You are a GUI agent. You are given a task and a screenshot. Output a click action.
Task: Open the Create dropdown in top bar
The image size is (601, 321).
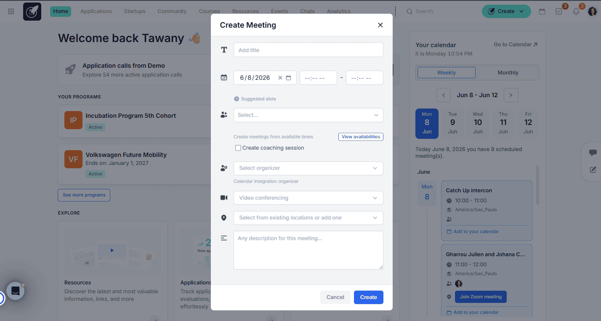tap(506, 11)
